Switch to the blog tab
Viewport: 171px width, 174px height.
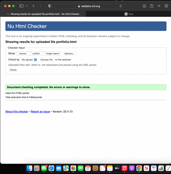click(128, 14)
